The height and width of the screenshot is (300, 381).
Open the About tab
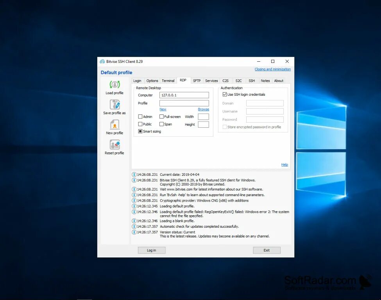279,80
